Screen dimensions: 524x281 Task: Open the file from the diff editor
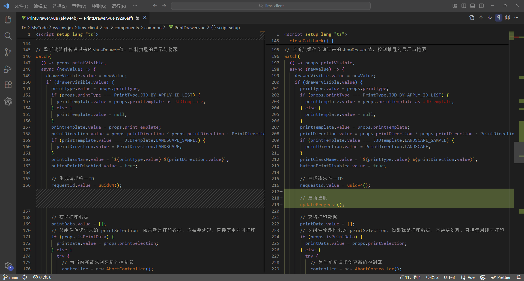[x=472, y=17]
